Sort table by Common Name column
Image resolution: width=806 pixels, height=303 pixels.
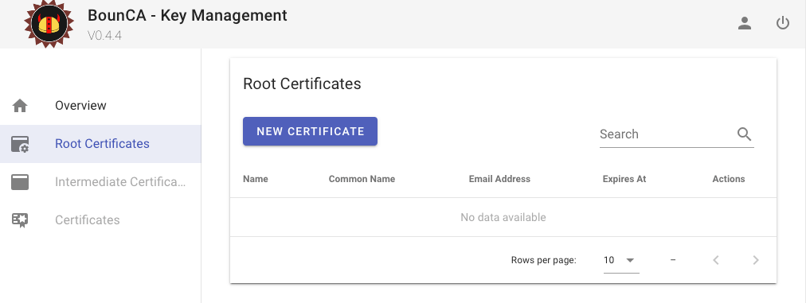(x=362, y=179)
